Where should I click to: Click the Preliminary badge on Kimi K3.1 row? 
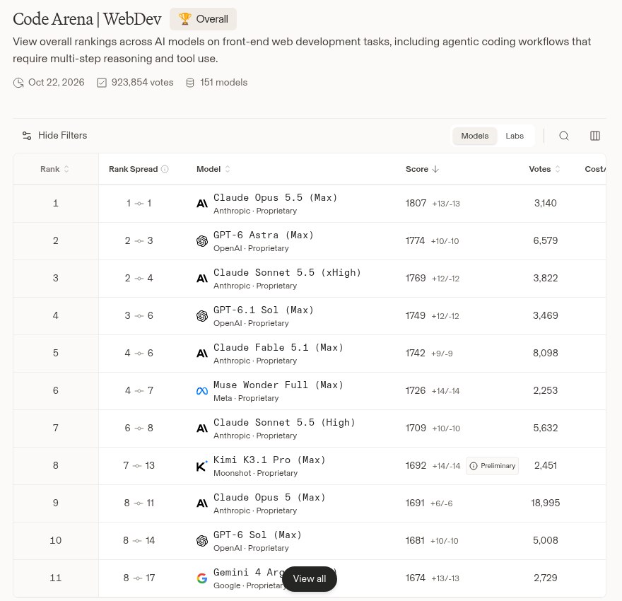[492, 466]
